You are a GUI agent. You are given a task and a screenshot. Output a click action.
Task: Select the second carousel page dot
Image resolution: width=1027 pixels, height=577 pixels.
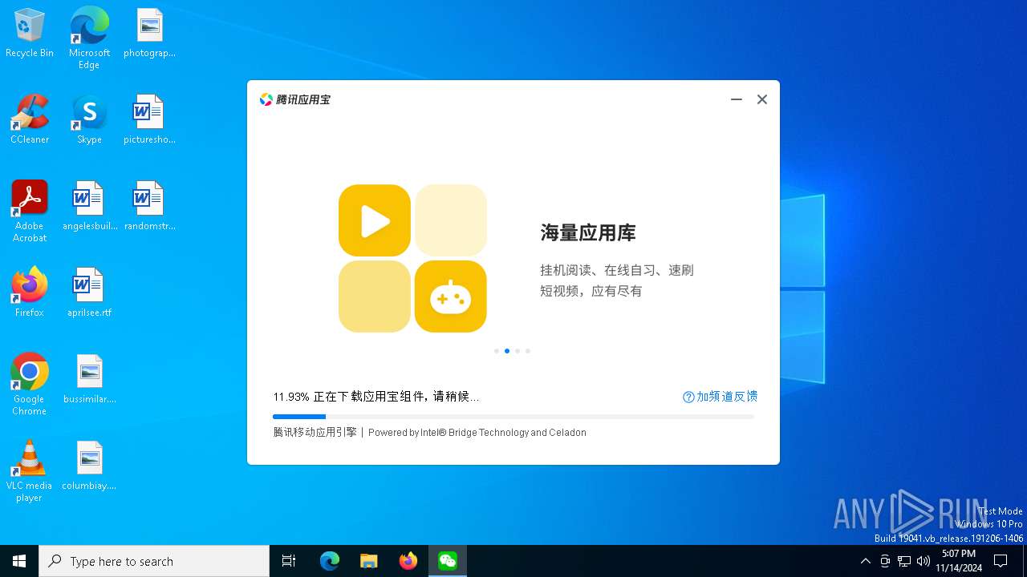point(507,351)
